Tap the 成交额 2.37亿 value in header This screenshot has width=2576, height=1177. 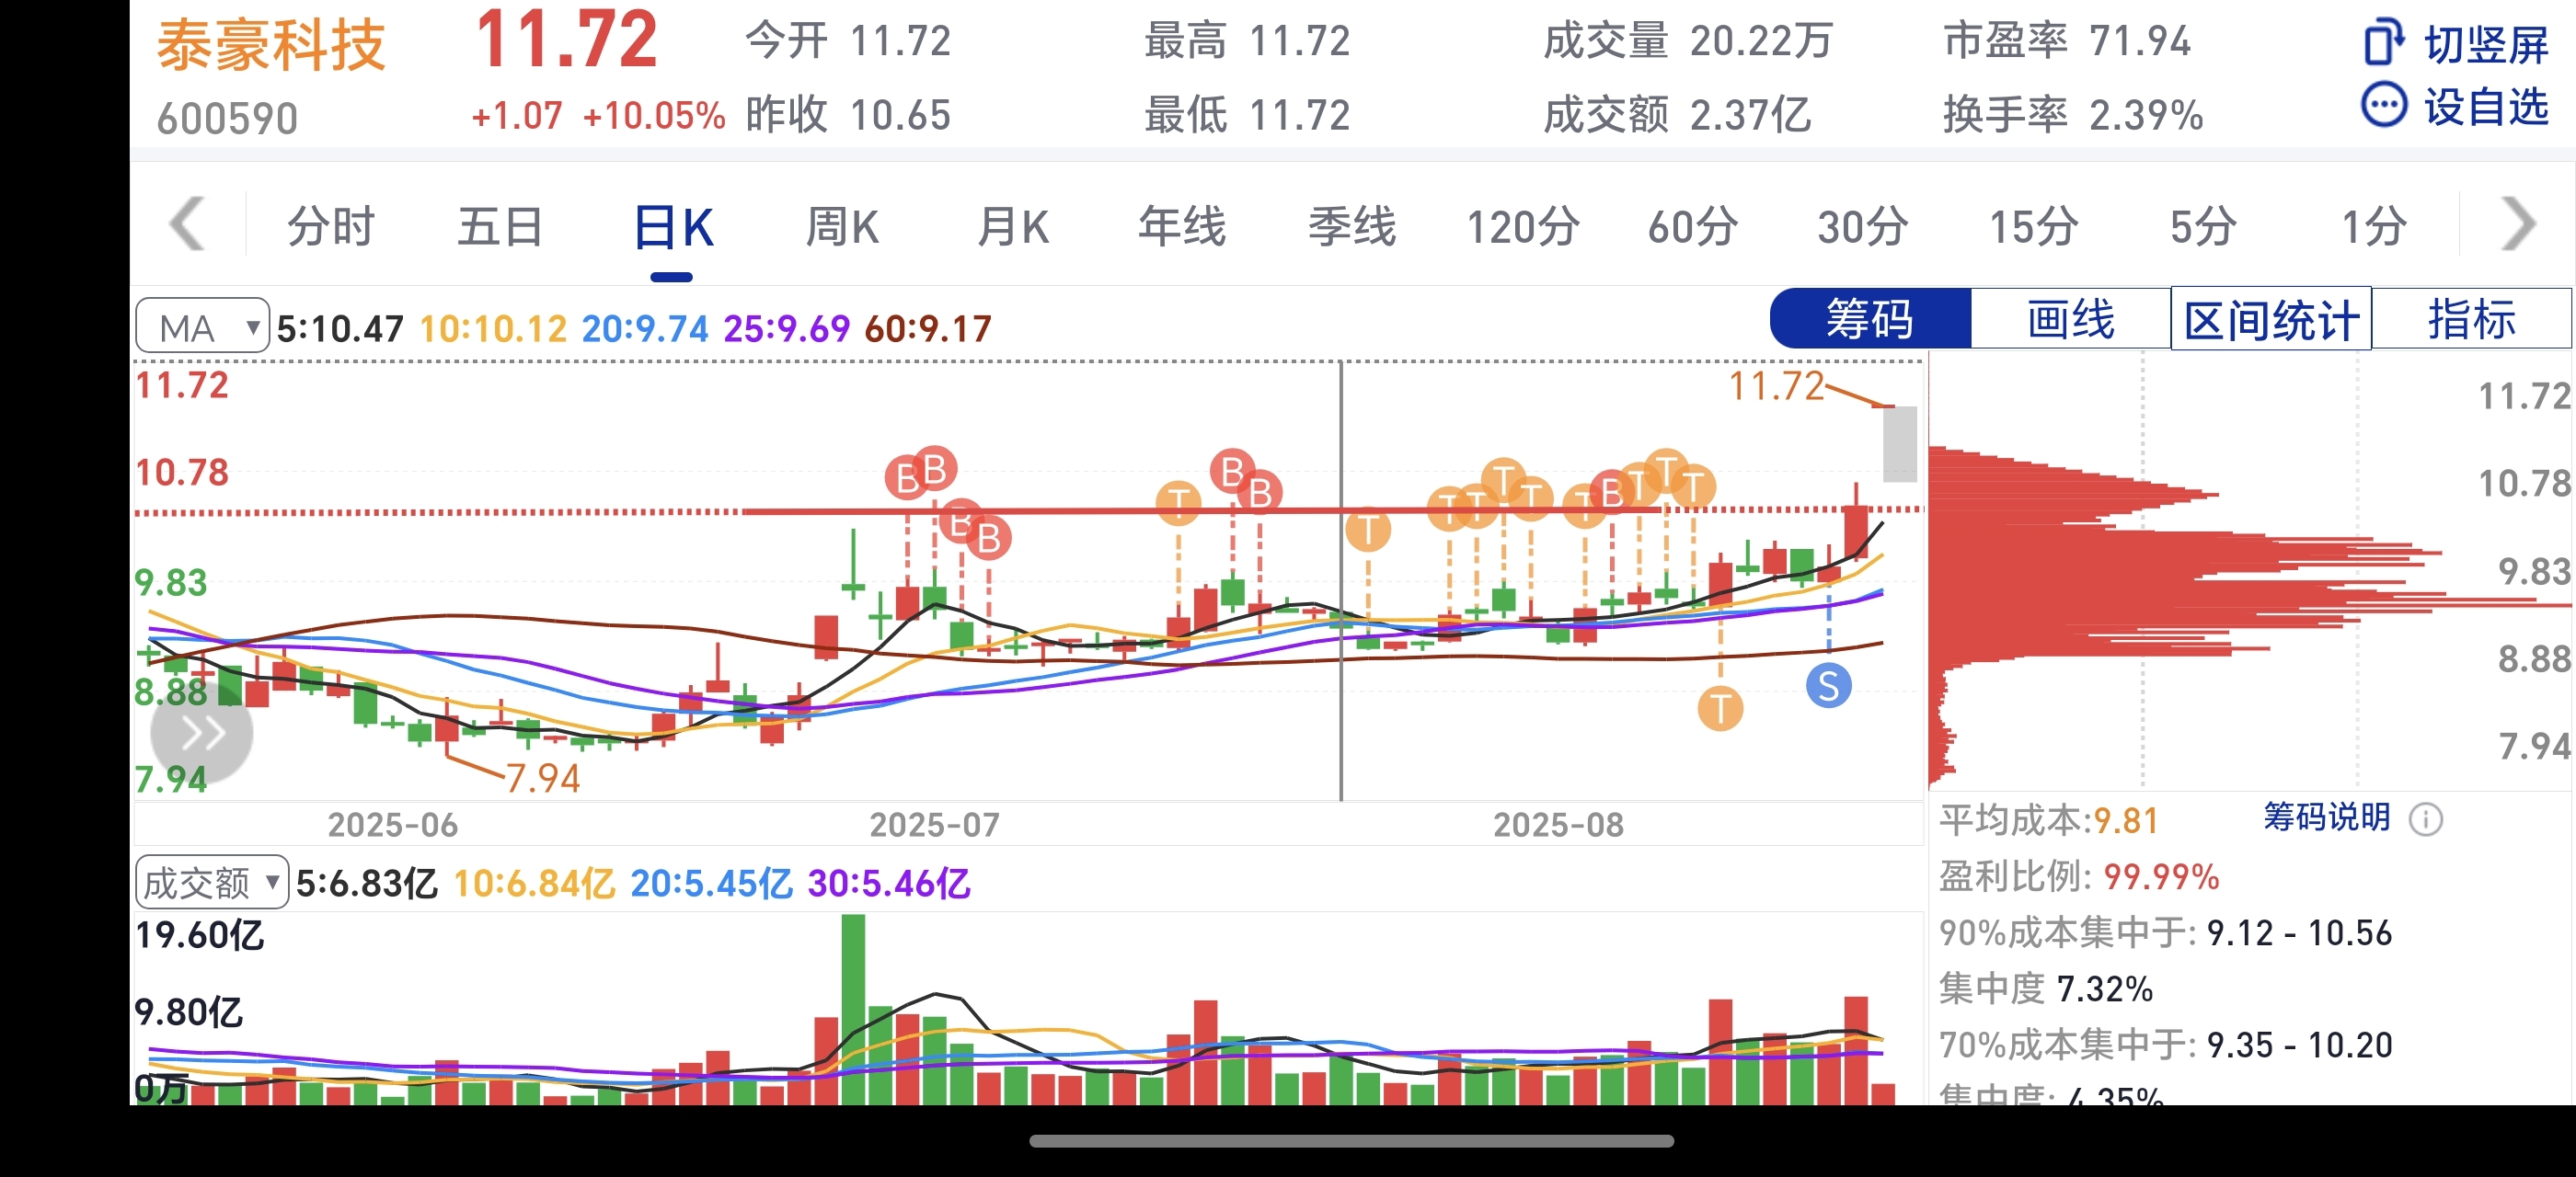point(1750,115)
